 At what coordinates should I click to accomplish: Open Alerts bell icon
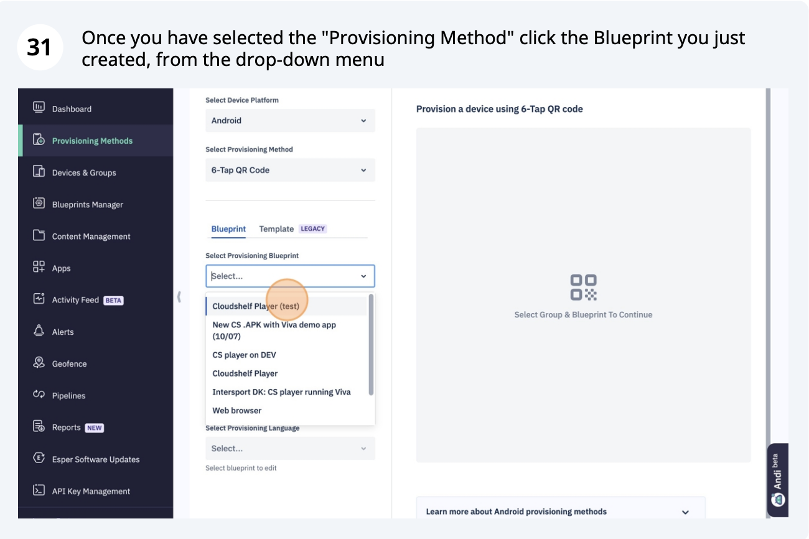pyautogui.click(x=39, y=331)
